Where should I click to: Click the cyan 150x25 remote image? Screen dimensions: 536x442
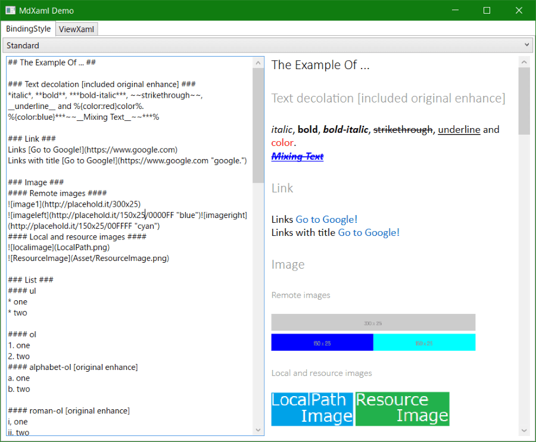[x=424, y=342]
